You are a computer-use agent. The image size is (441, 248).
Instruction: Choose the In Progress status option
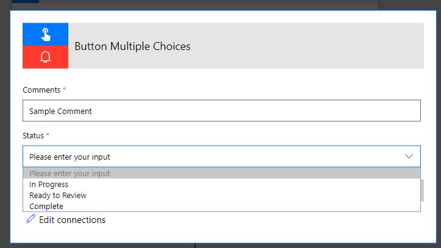point(49,185)
